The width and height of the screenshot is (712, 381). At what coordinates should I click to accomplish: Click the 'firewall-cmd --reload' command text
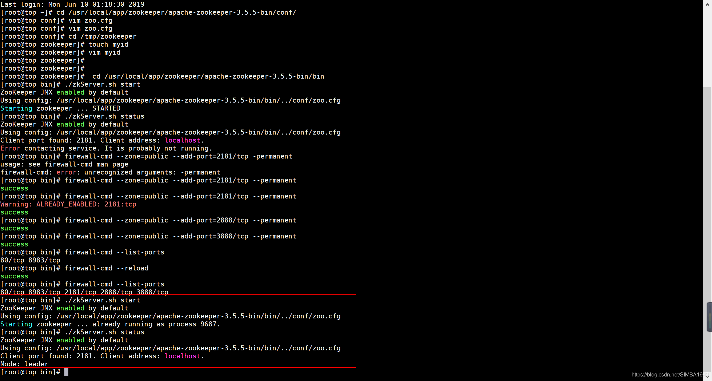[106, 268]
